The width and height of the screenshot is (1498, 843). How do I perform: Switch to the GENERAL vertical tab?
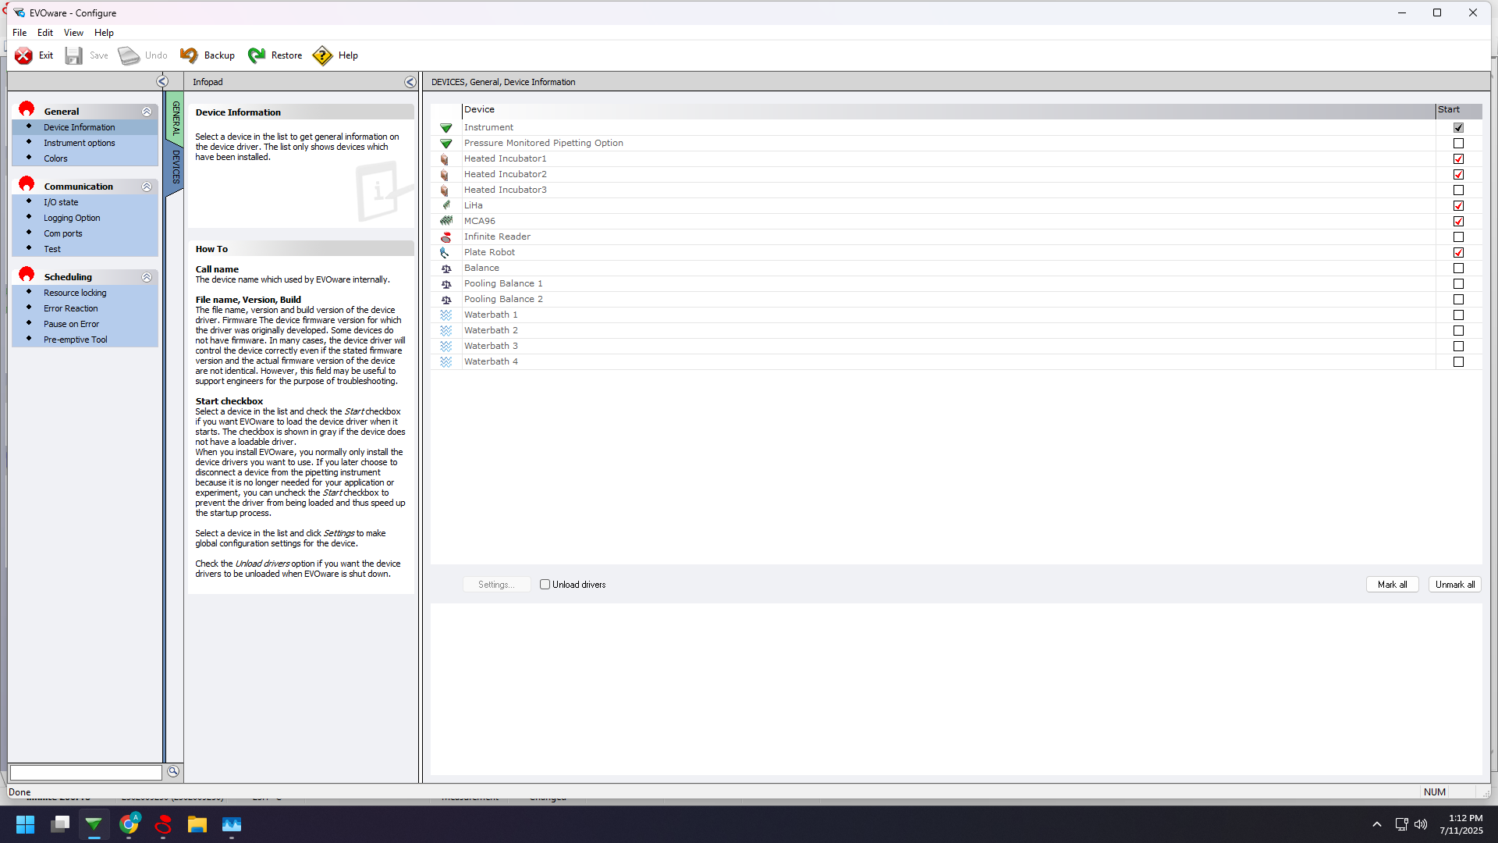pyautogui.click(x=176, y=119)
